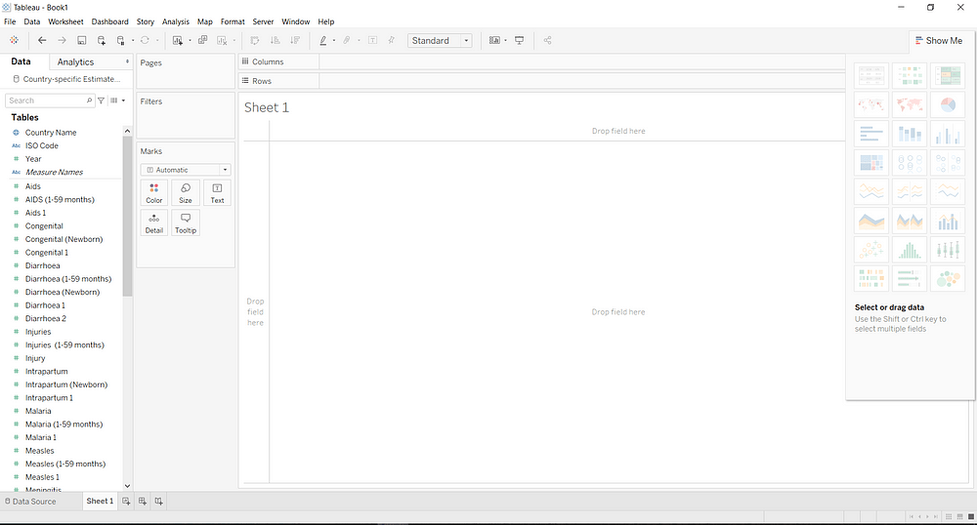Open Presentation mode from the toolbar
Image resolution: width=977 pixels, height=525 pixels.
pos(520,41)
